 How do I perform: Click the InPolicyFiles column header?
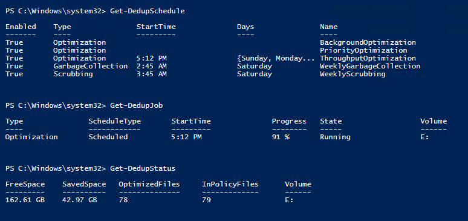230,184
